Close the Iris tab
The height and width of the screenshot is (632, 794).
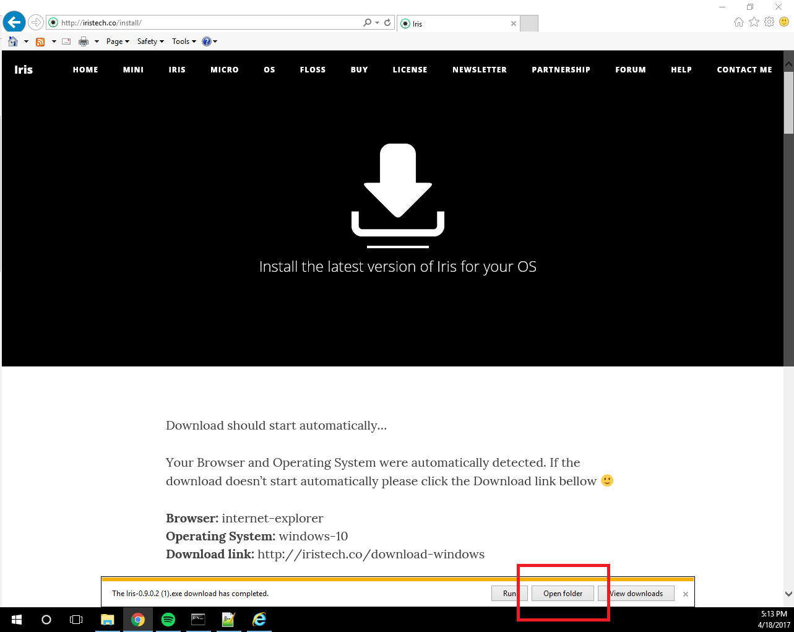tap(513, 24)
